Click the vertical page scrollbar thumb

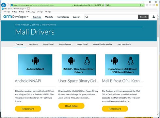(x=158, y=27)
